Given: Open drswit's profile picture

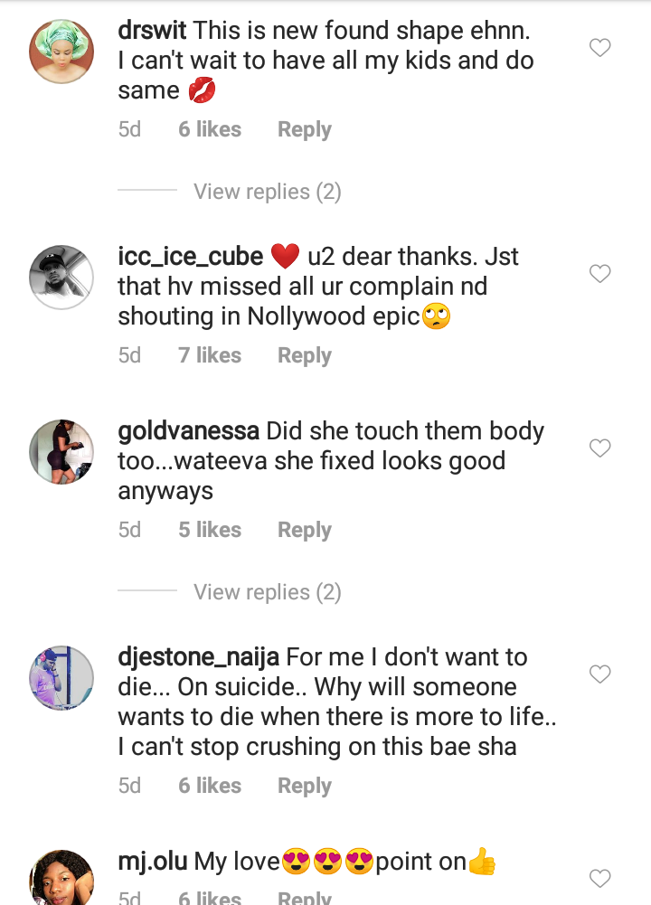Looking at the screenshot, I should [61, 52].
